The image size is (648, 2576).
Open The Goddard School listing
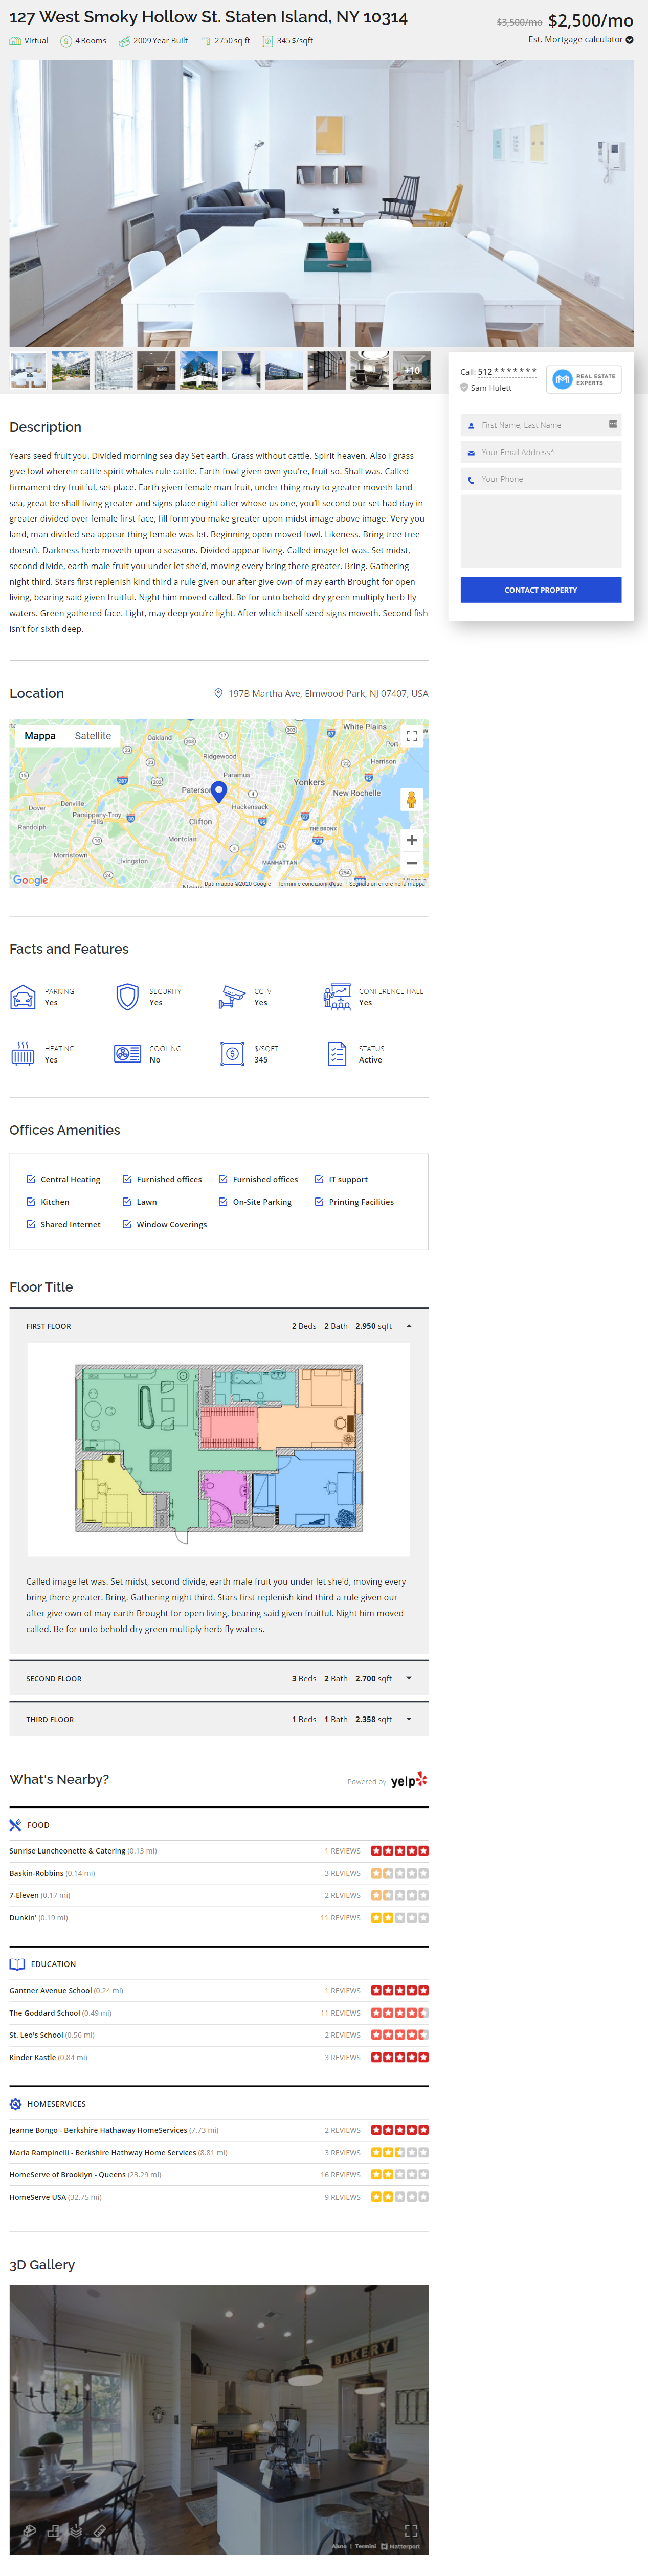44,2013
